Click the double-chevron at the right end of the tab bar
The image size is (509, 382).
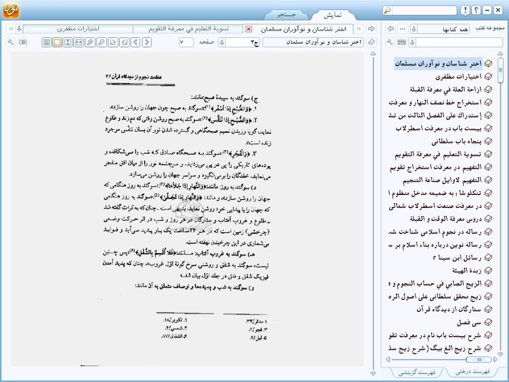[x=359, y=29]
